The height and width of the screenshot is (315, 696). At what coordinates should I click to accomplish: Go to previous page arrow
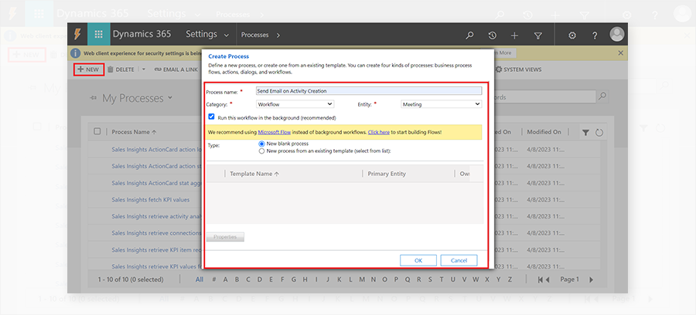pyautogui.click(x=548, y=279)
